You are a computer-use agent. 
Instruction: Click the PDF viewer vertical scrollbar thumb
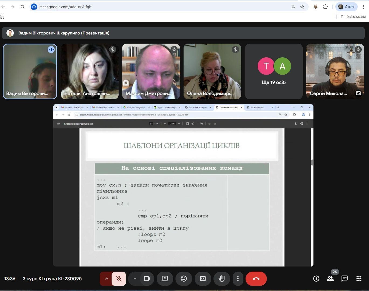click(x=312, y=162)
